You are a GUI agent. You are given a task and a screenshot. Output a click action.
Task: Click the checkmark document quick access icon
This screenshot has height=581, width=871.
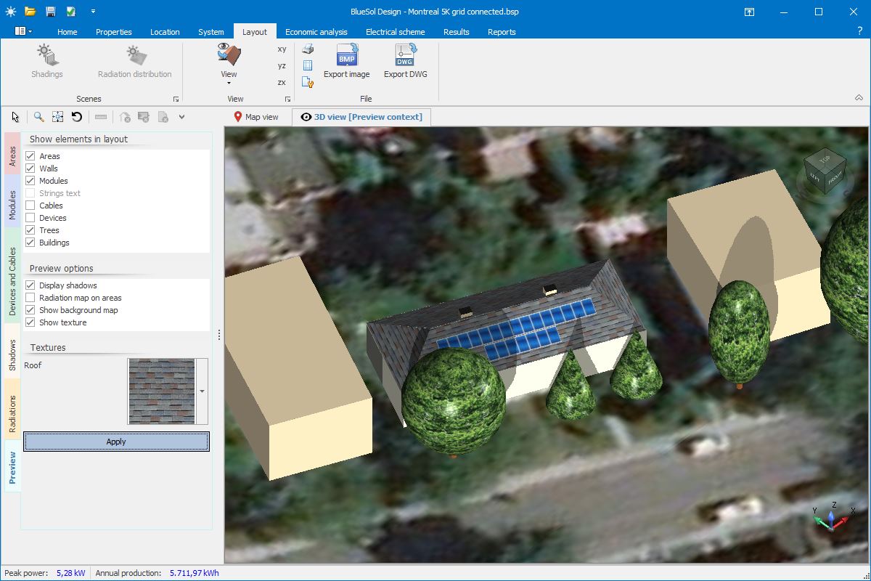point(71,12)
